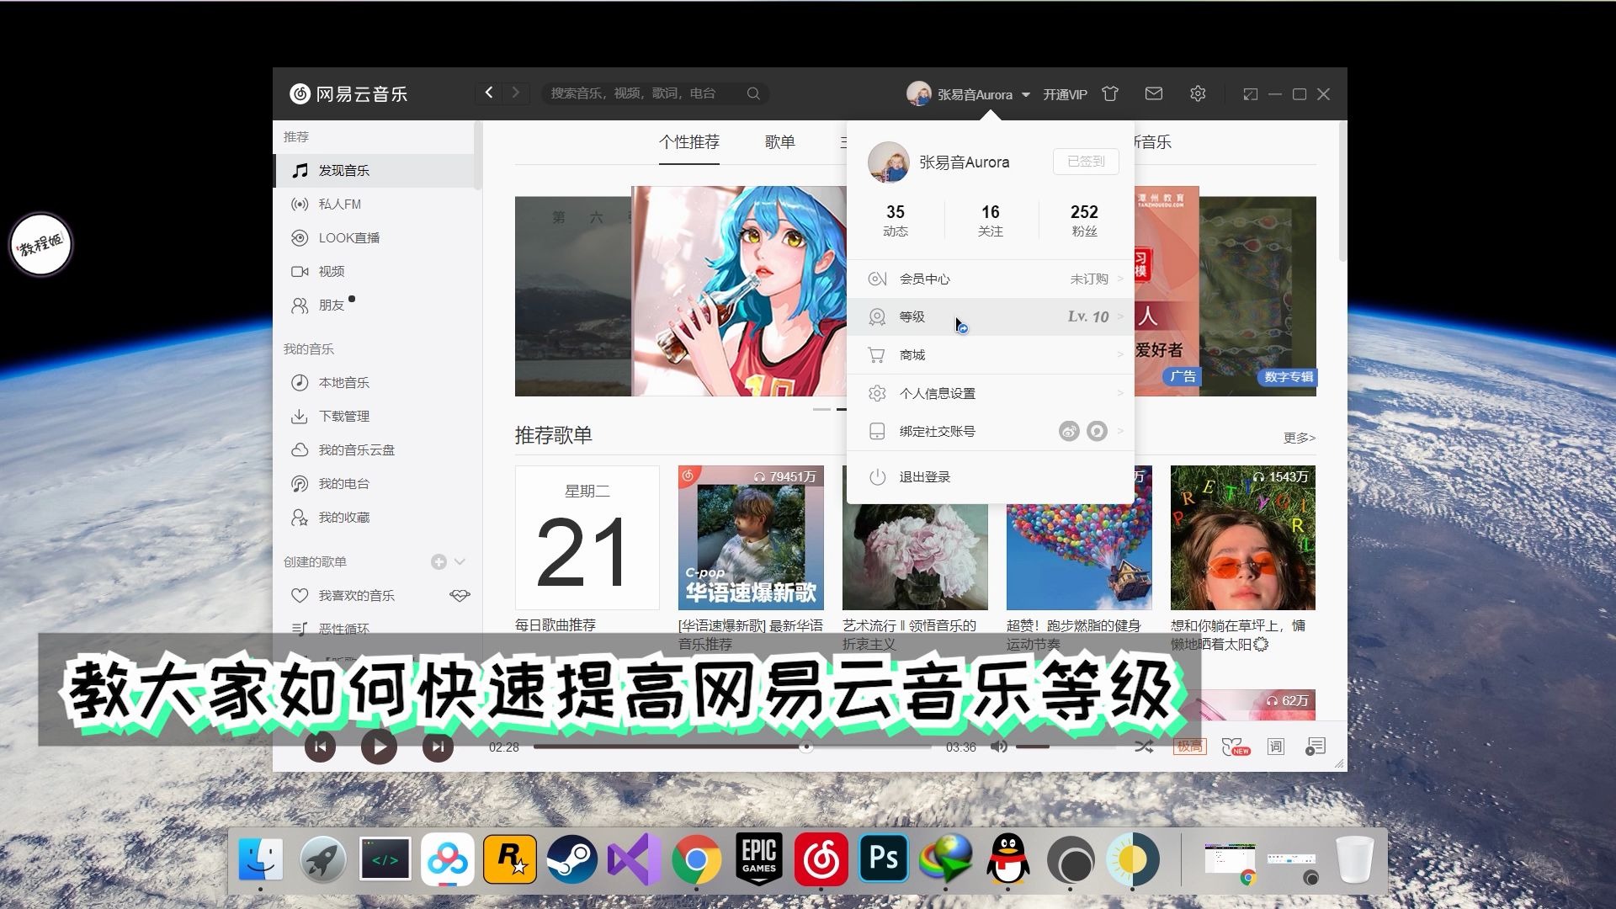This screenshot has height=909, width=1616.
Task: Click 开通VIP link
Action: coord(1065,94)
